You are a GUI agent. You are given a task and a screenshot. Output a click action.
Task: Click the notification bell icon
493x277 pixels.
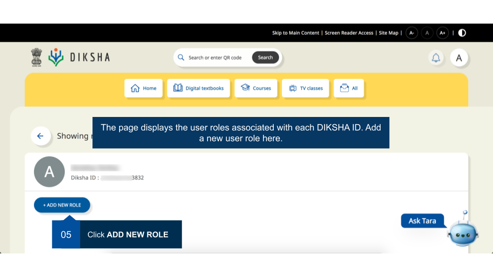click(x=435, y=58)
